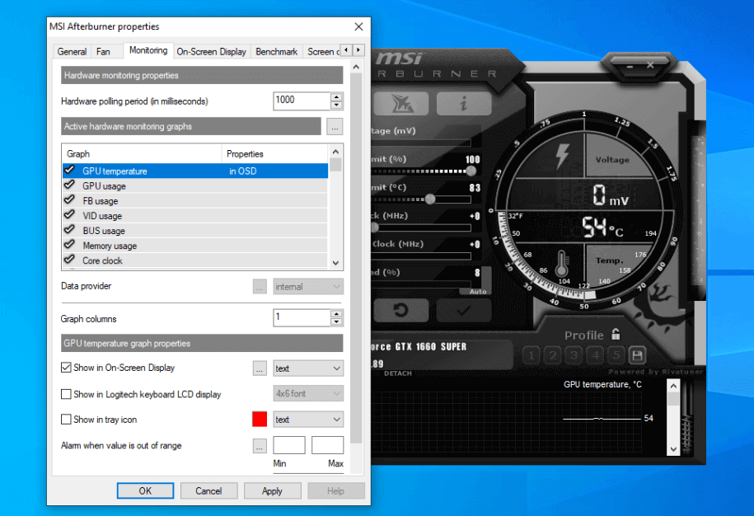Minimize the Afterburner skin window

pyautogui.click(x=630, y=65)
